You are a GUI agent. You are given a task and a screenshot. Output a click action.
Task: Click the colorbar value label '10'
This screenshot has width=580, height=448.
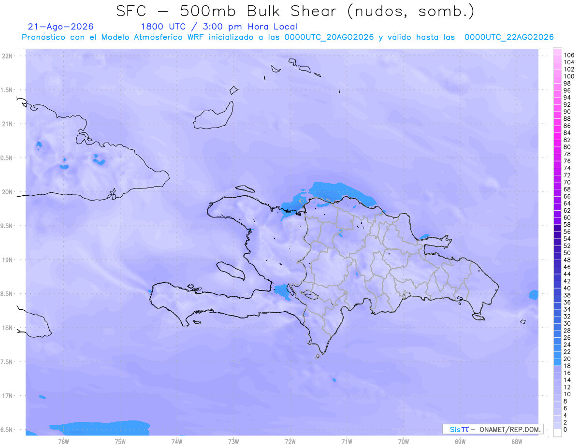567,394
